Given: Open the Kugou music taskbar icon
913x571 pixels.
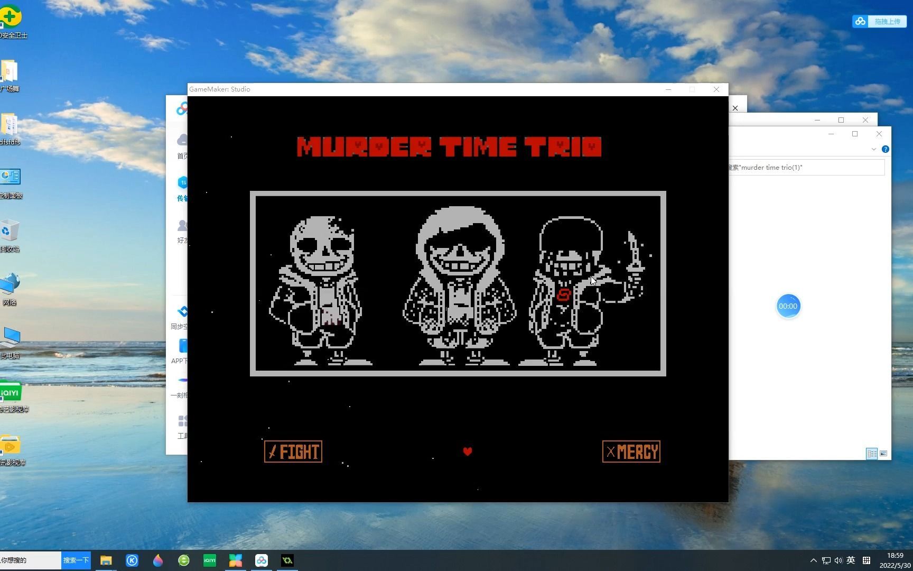Looking at the screenshot, I should 132,560.
